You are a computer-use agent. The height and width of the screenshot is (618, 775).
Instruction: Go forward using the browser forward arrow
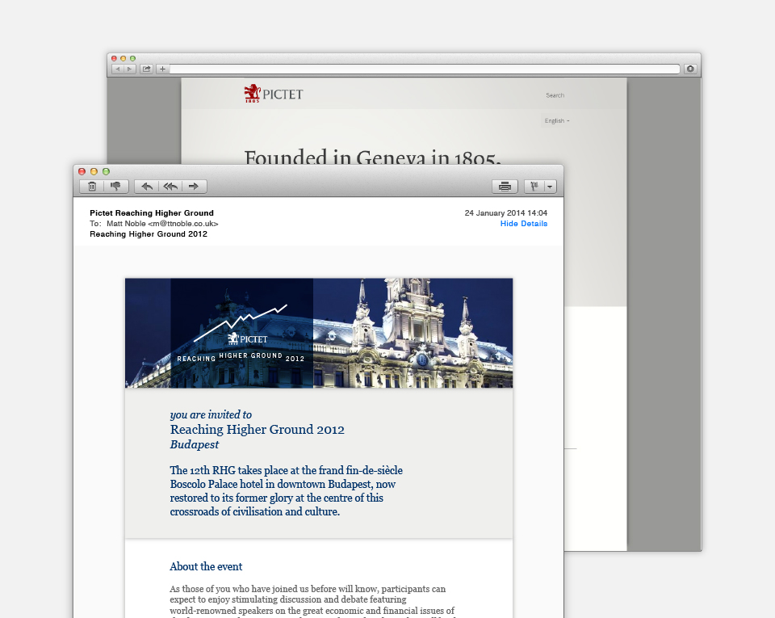click(128, 69)
